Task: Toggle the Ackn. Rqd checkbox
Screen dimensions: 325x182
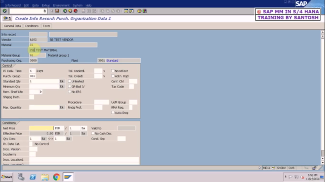Action: (x=113, y=76)
